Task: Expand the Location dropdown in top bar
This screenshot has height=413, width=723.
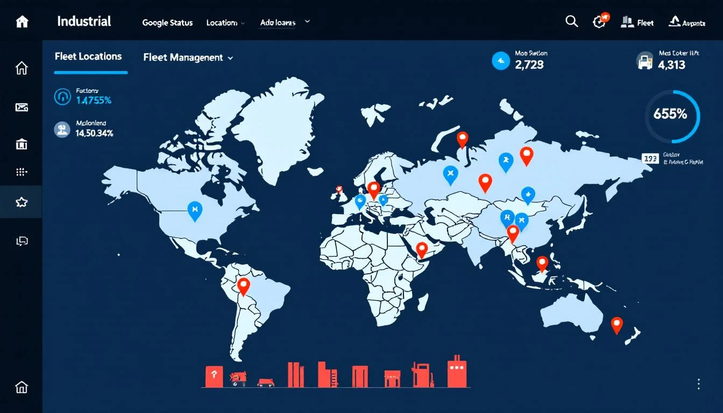Action: (224, 23)
